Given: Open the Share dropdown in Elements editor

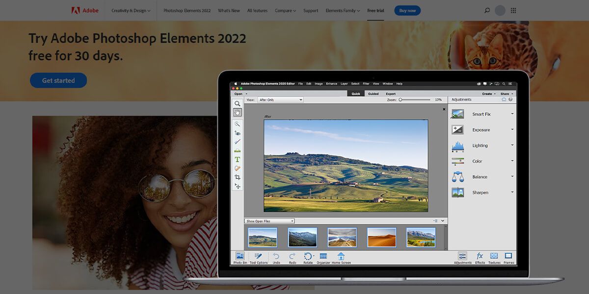Looking at the screenshot, I should (x=507, y=94).
